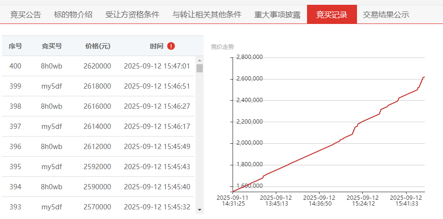Click the 15:46:17 timestamp in row 397
This screenshot has height=219, width=443.
point(157,127)
